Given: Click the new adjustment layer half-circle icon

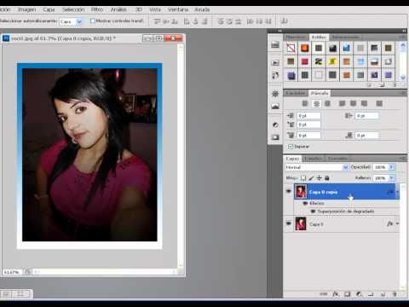Looking at the screenshot, I should [x=359, y=294].
